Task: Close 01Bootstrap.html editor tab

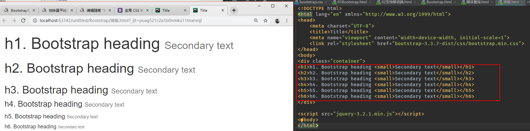Action: click(x=370, y=2)
